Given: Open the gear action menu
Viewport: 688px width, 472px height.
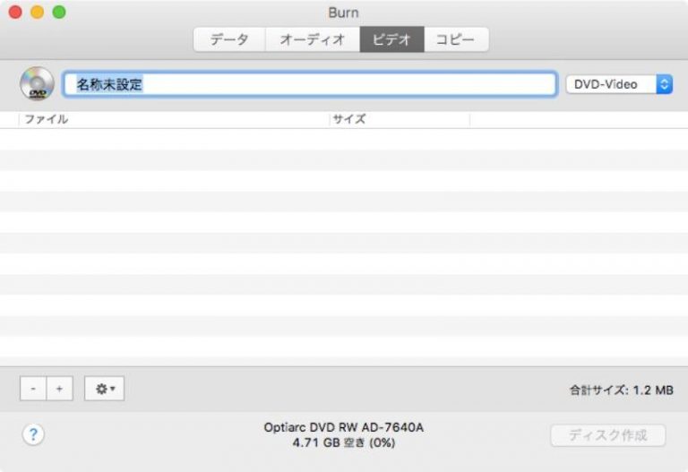Looking at the screenshot, I should click(x=104, y=389).
